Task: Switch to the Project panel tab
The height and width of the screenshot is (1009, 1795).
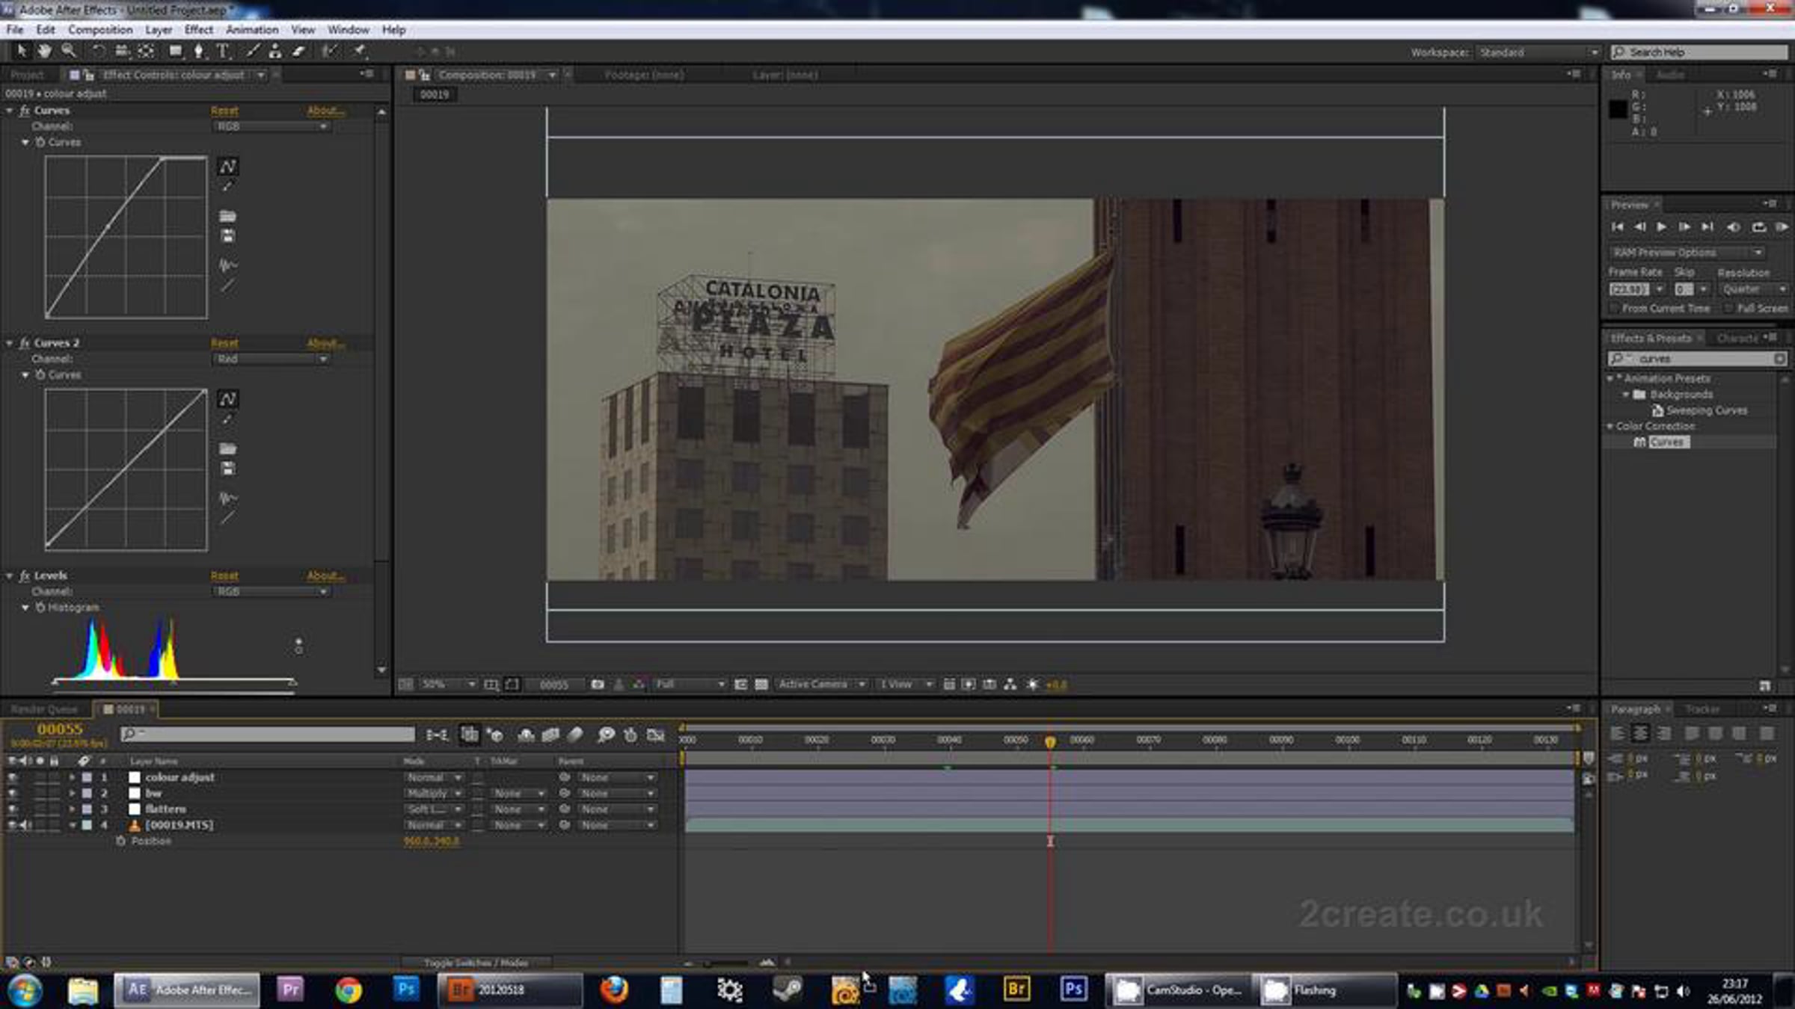Action: [x=27, y=75]
